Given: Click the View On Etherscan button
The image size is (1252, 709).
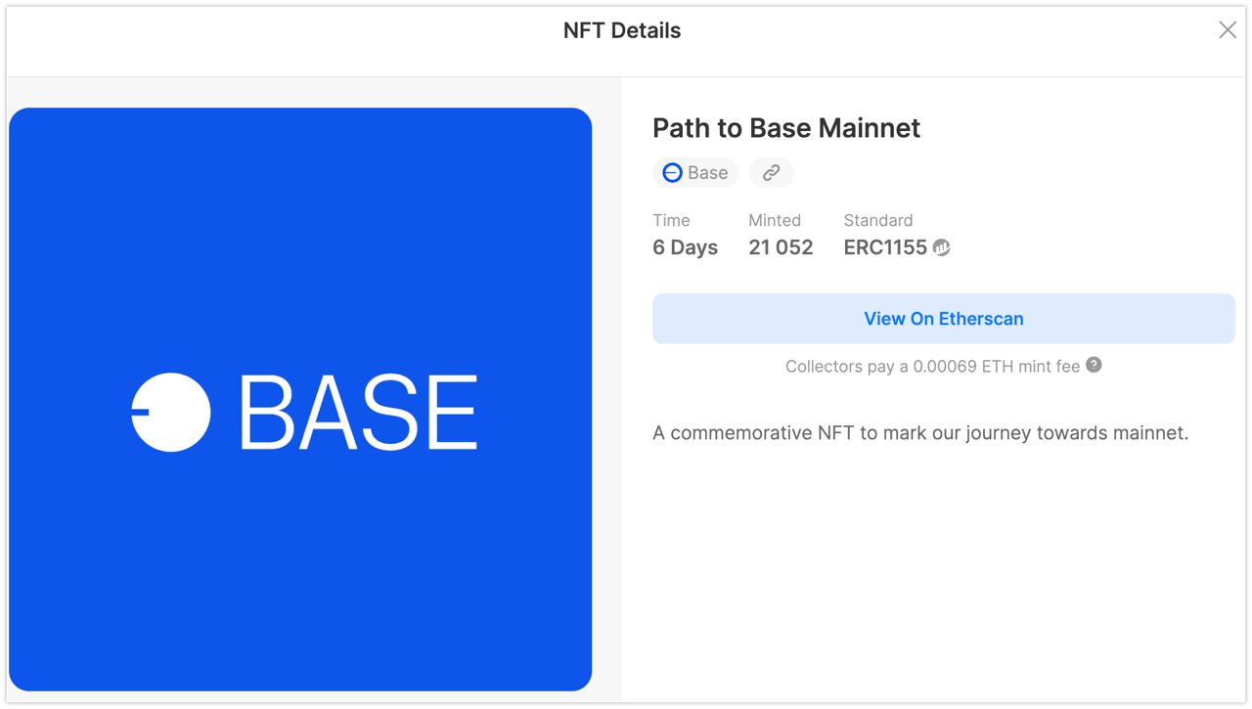Looking at the screenshot, I should coord(943,319).
